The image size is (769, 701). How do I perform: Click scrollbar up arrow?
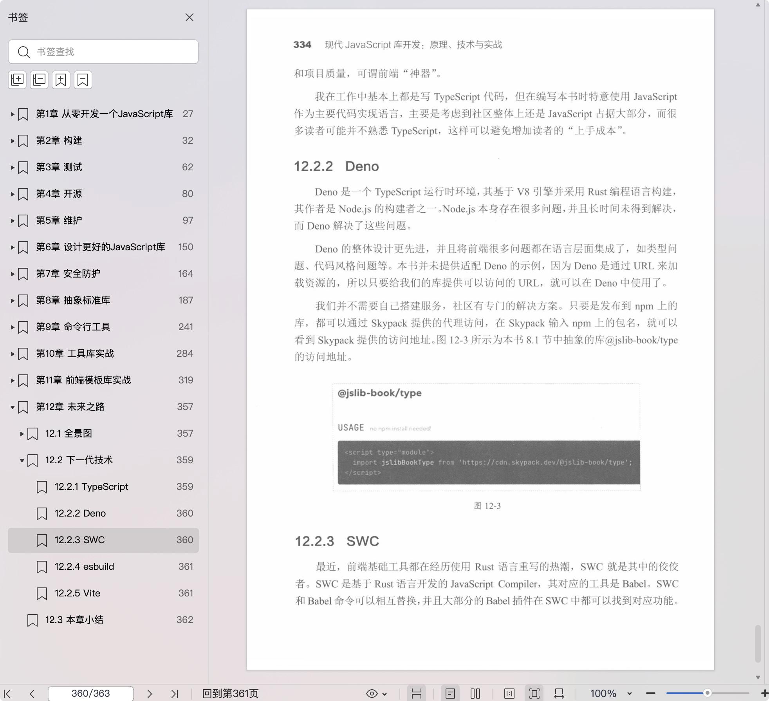pyautogui.click(x=758, y=5)
